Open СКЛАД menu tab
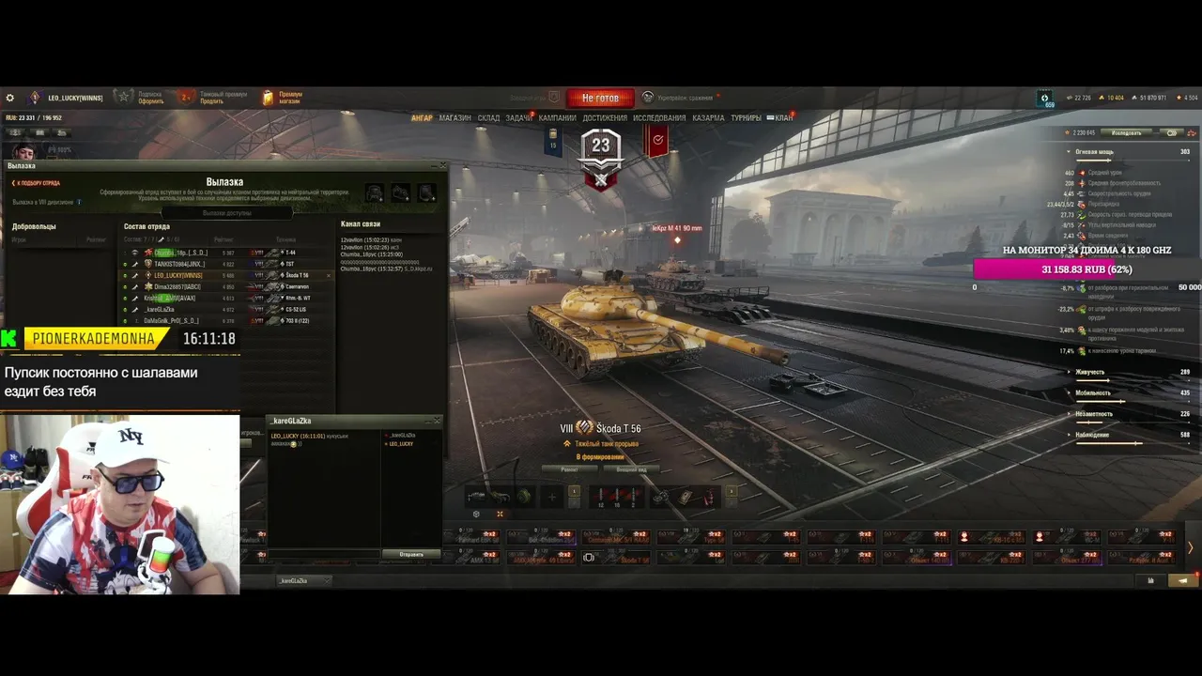 [488, 118]
